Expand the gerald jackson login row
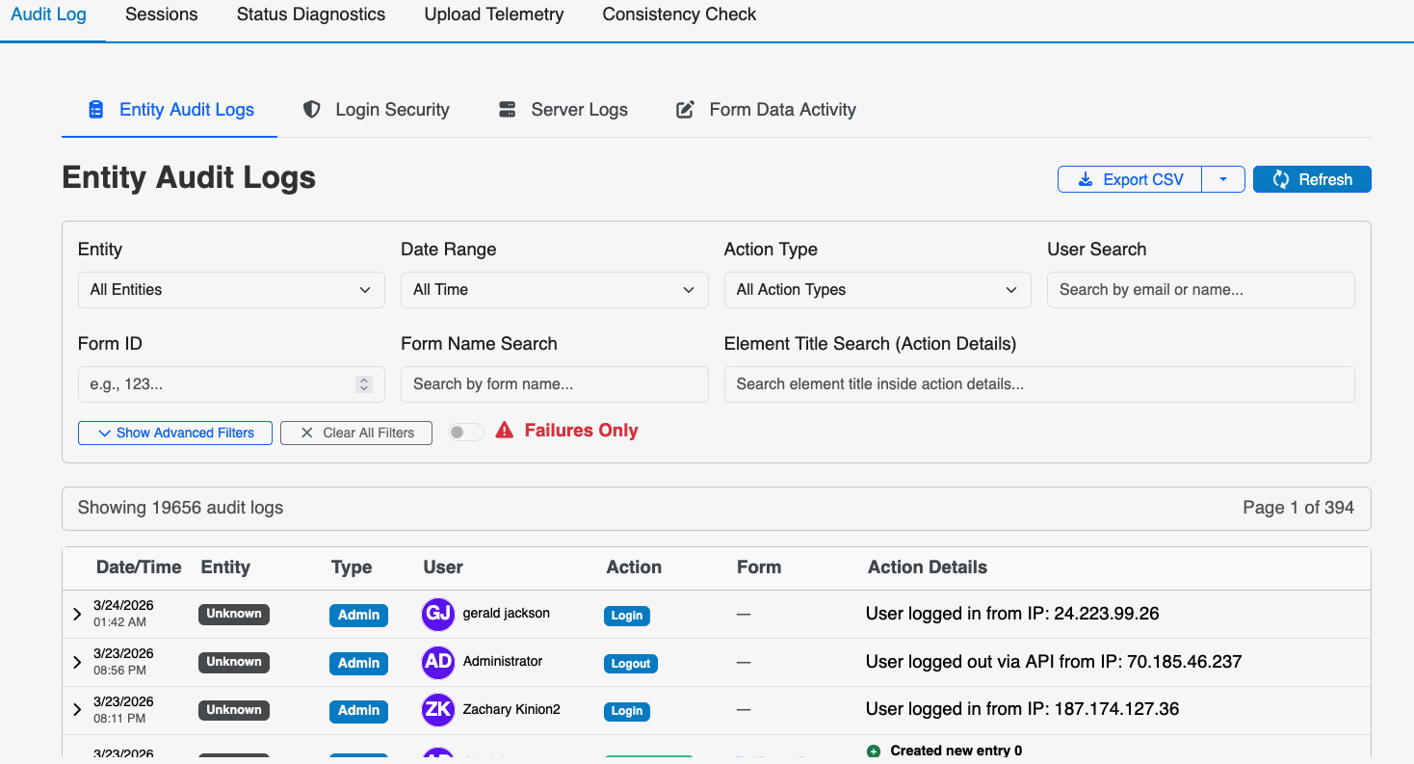Viewport: 1414px width, 764px height. [77, 615]
